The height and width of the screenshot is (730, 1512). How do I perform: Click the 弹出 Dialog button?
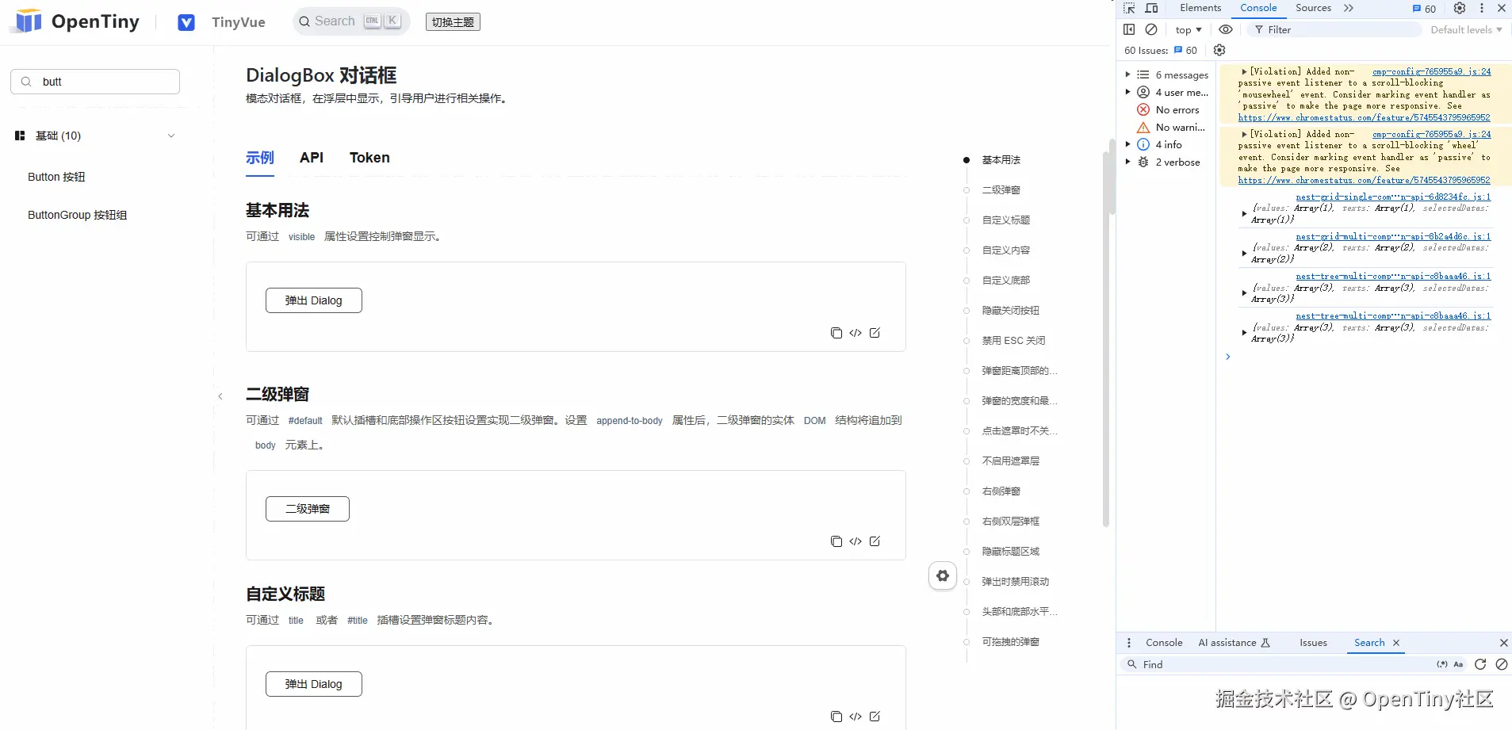313,300
